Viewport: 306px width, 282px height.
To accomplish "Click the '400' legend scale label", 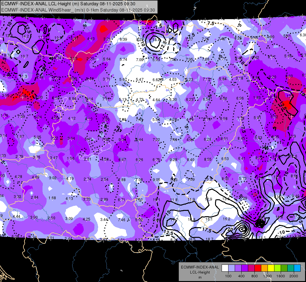I will click(x=241, y=276).
